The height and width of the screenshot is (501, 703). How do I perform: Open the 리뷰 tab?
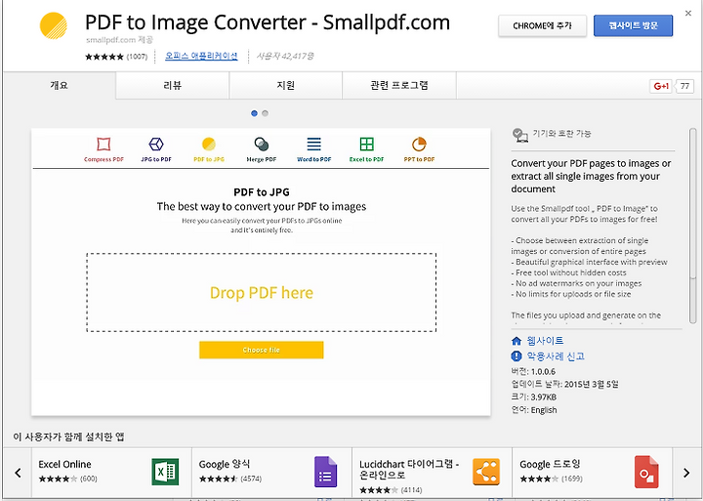pyautogui.click(x=173, y=85)
